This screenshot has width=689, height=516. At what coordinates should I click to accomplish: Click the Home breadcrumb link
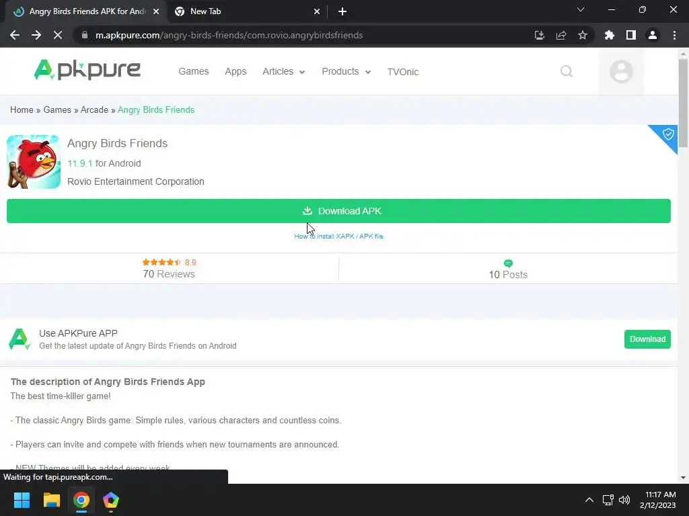click(x=22, y=110)
